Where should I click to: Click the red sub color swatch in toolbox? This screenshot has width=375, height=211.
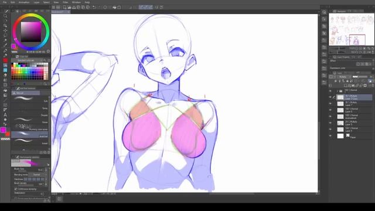(8, 134)
